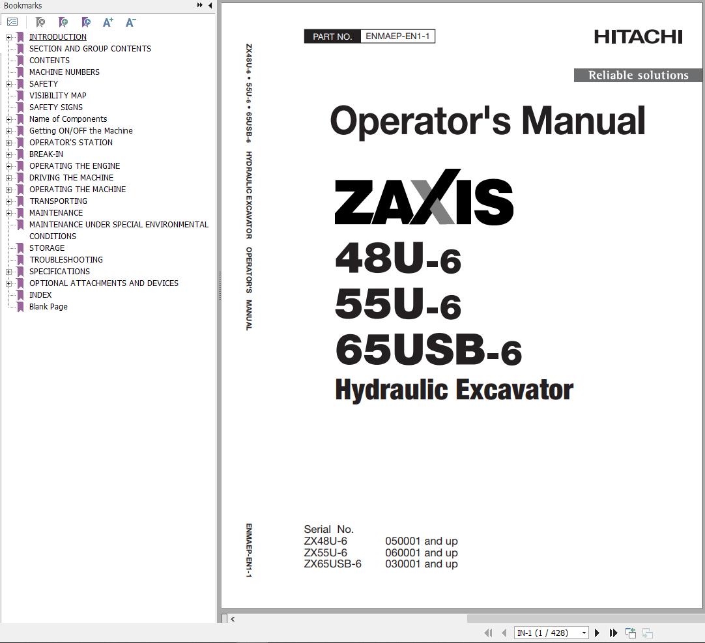Viewport: 705px width, 643px height.
Task: Expand the INTRODUCTION bookmark
Action: click(x=8, y=37)
